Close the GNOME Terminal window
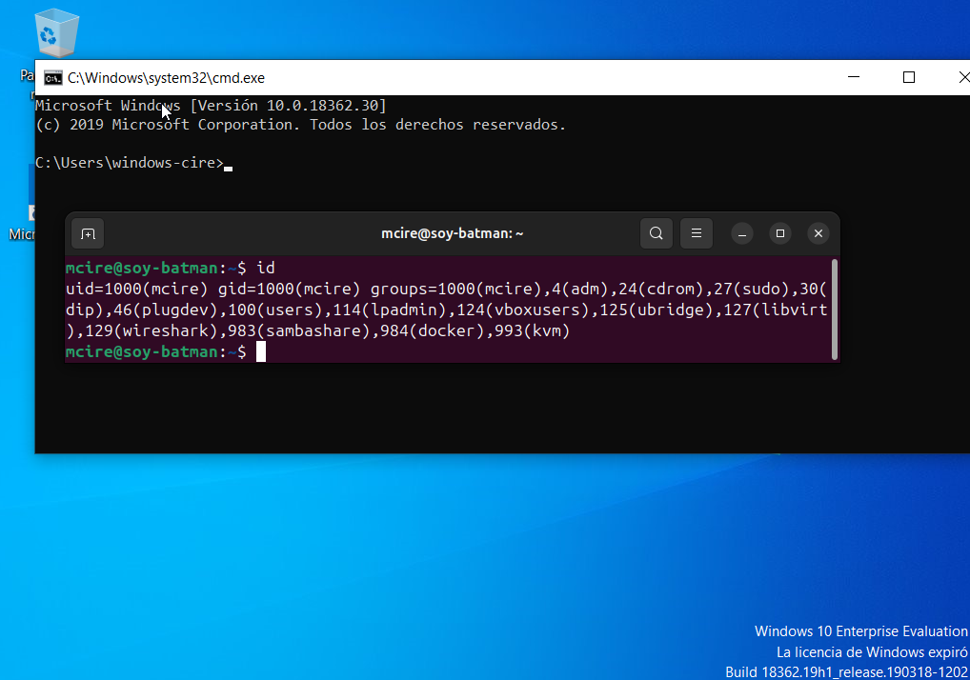The image size is (970, 680). 818,233
